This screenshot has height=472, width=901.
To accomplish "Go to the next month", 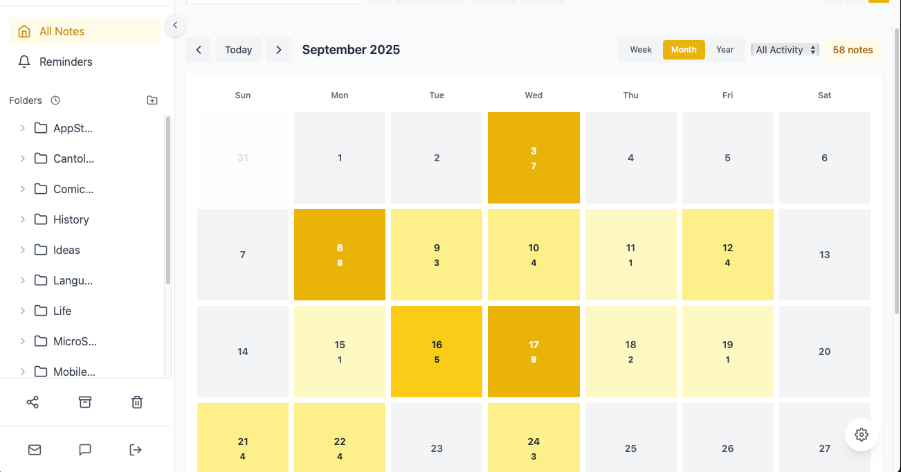I will click(279, 50).
